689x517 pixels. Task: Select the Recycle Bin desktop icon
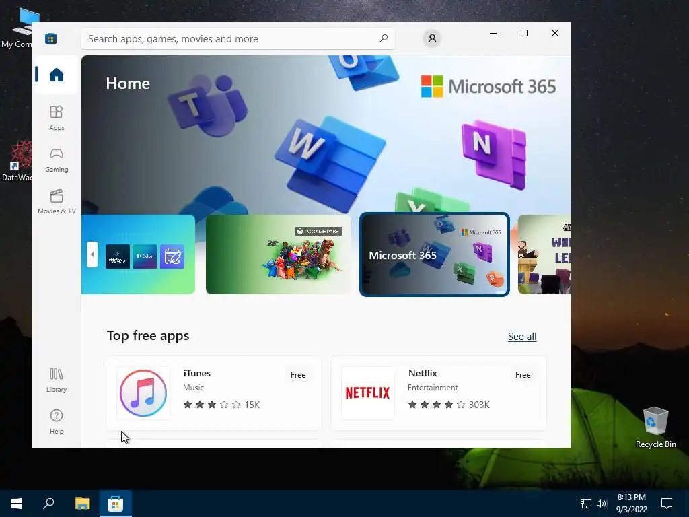655,427
